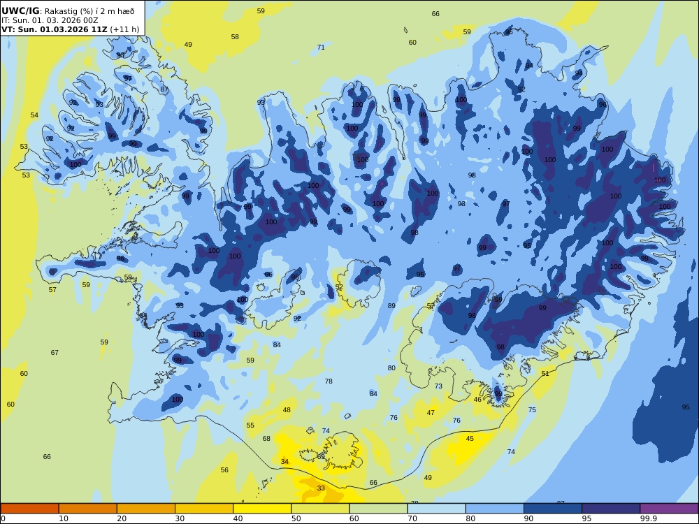Viewport: 699px width, 524px height.
Task: Click the 50–60 pale yellow legend swatch
Action: pos(320,509)
